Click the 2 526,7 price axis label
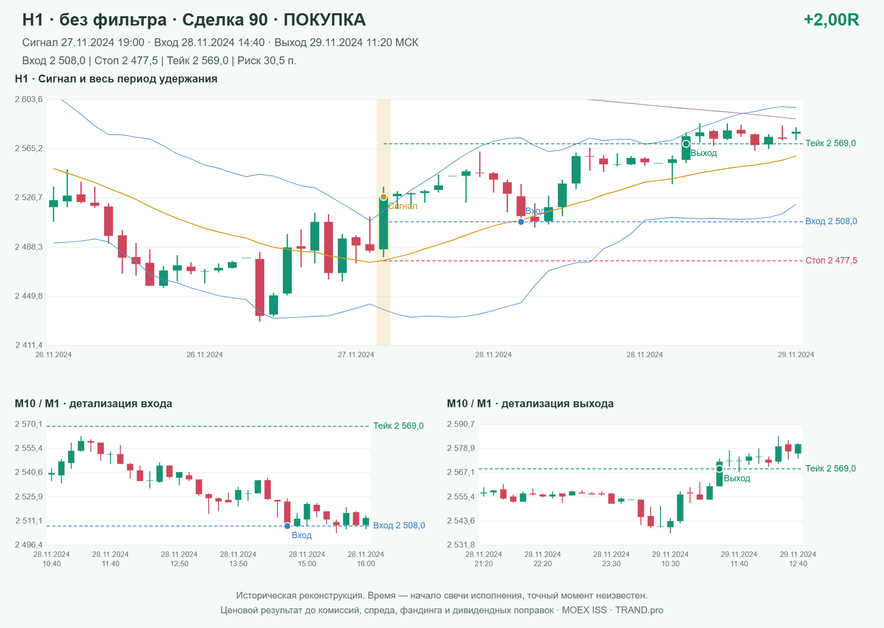Screen dimensions: 884x628 [x=29, y=198]
